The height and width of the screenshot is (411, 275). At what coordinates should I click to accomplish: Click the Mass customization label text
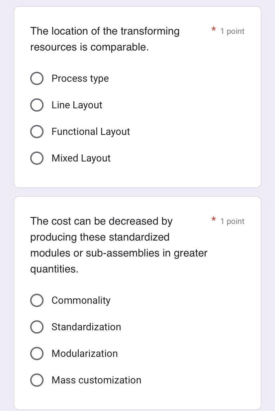[x=96, y=380]
